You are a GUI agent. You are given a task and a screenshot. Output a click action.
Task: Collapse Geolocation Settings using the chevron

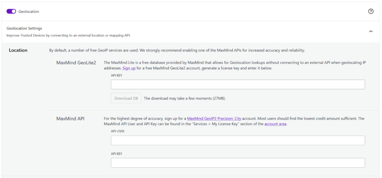[x=370, y=31]
